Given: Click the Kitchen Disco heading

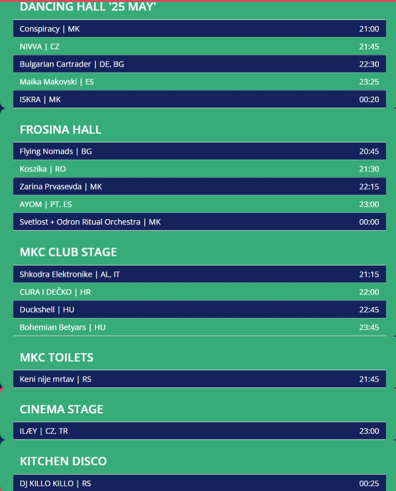Looking at the screenshot, I should [63, 461].
